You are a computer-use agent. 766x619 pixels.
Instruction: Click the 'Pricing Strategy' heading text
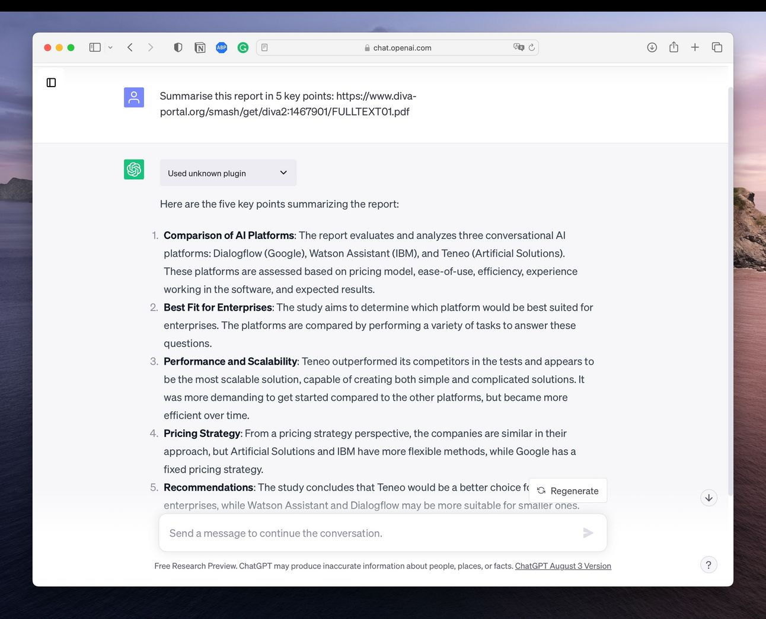[x=202, y=433]
